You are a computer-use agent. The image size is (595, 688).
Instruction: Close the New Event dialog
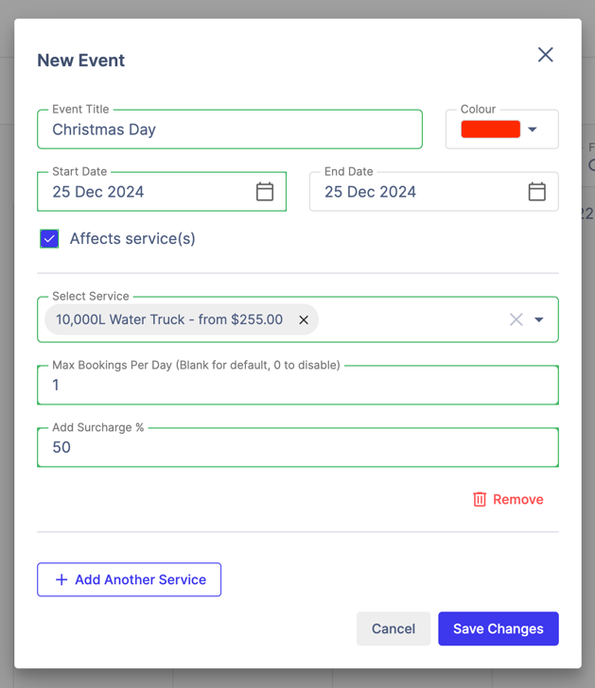tap(546, 55)
